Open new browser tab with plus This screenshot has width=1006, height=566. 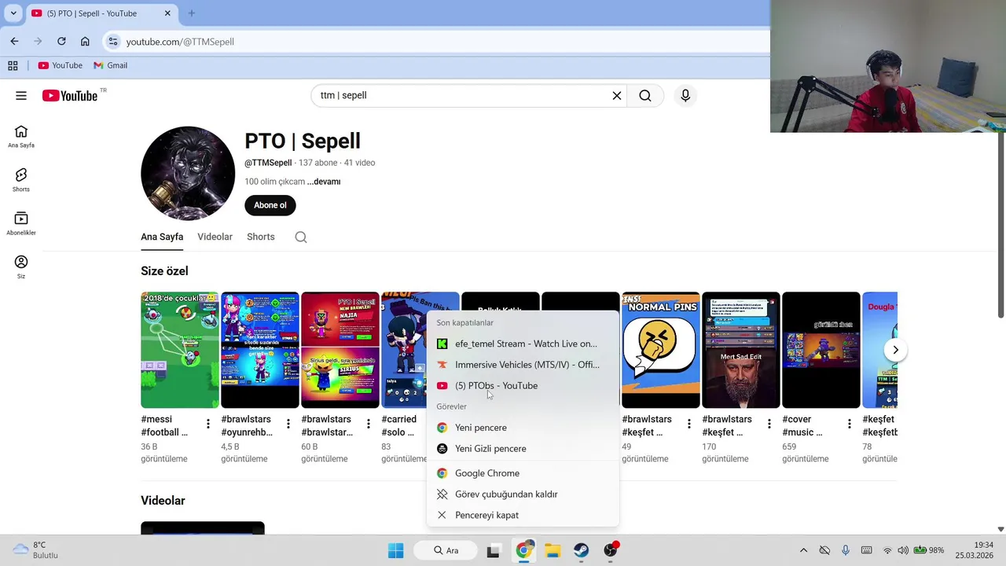pyautogui.click(x=191, y=13)
